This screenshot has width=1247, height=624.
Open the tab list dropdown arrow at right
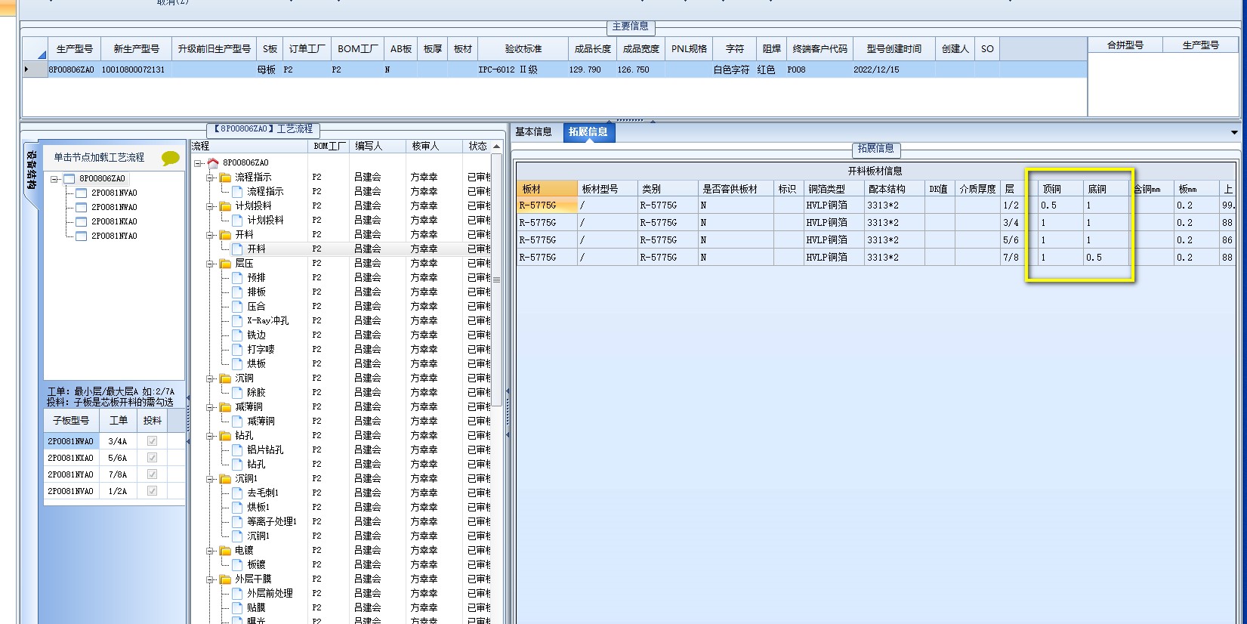coord(1234,132)
